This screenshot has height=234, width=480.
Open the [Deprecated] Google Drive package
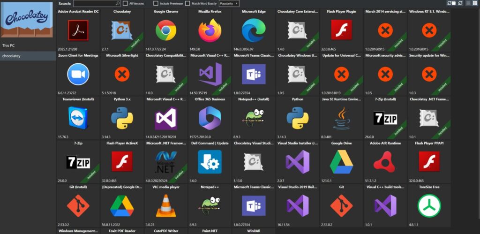[122, 205]
